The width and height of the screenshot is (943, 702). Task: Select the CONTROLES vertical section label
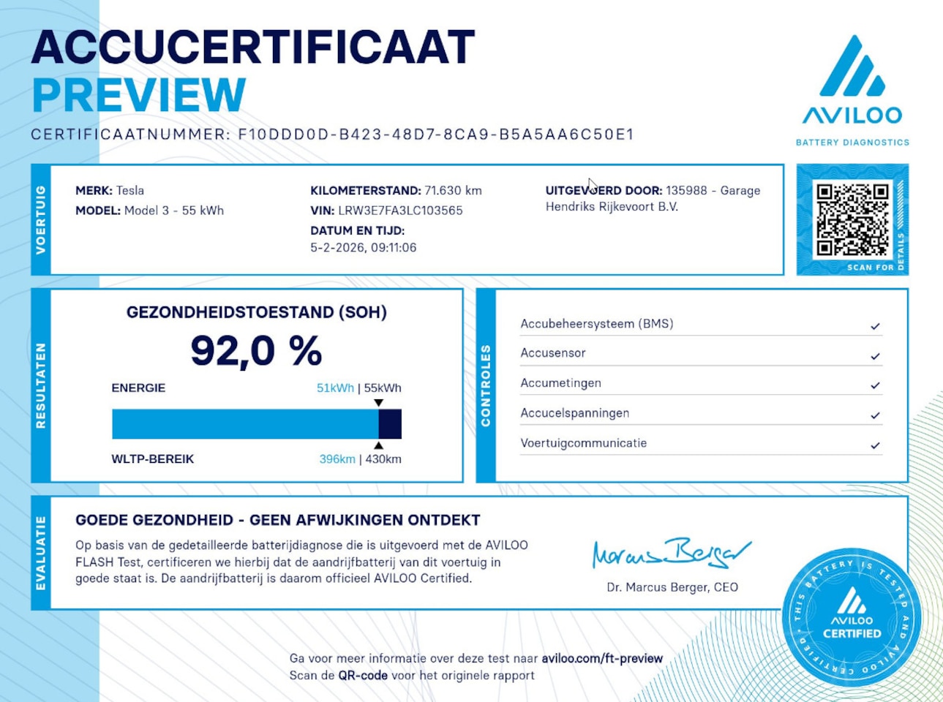click(x=486, y=385)
